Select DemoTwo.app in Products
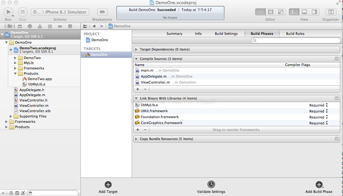Viewport: 343px width, 196px height. [37, 79]
